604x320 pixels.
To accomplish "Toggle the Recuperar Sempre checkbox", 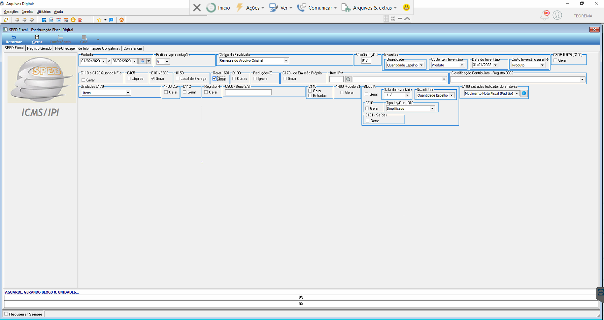I will click(6, 314).
